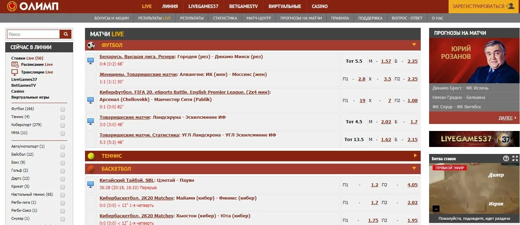Click the football ball icon

click(91, 45)
